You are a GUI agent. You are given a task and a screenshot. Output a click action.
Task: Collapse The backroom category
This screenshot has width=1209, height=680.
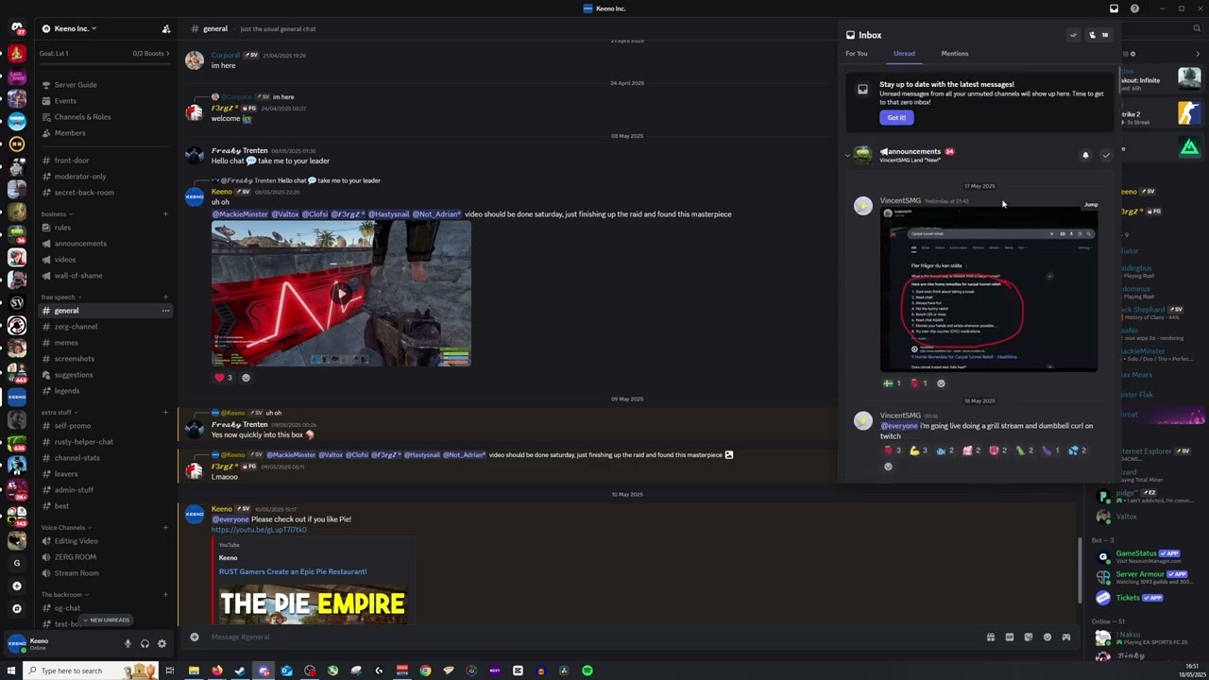point(64,595)
